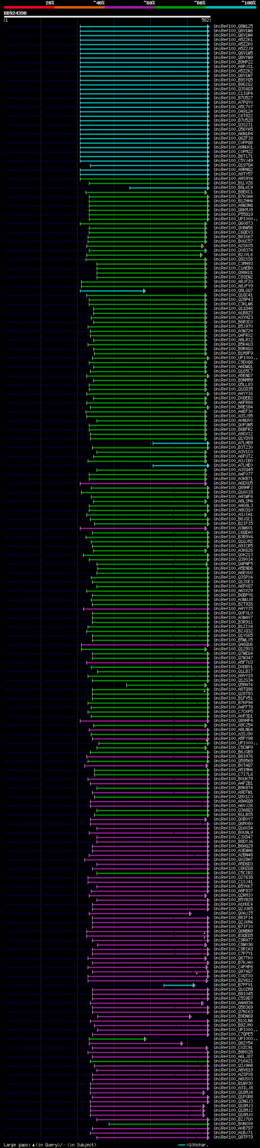This screenshot has width=260, height=1148.
Task: Select the BB924390 query name
Action: [15, 13]
